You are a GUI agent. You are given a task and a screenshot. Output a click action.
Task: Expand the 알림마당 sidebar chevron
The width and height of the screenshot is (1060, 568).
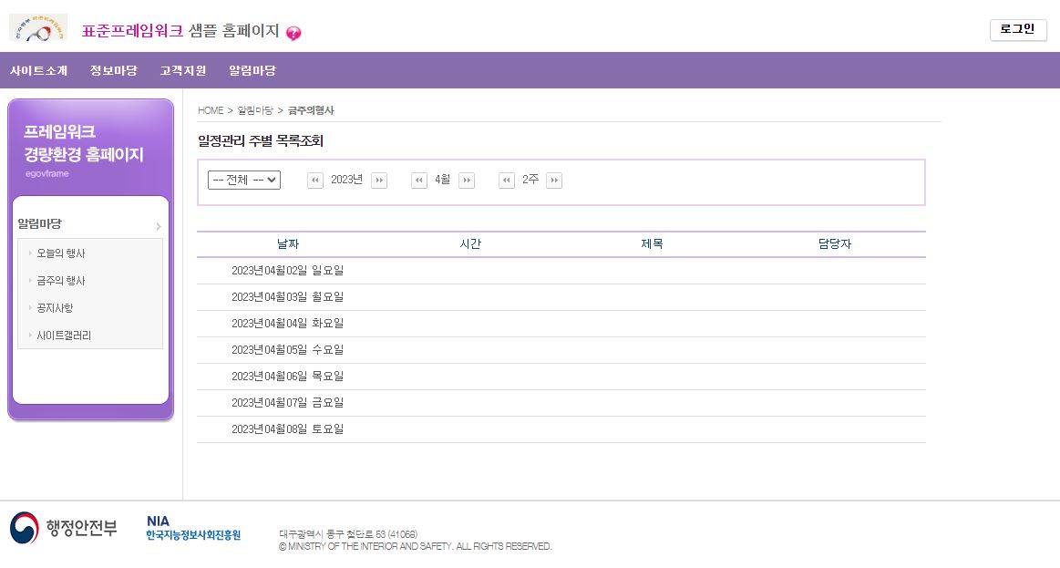(x=159, y=226)
